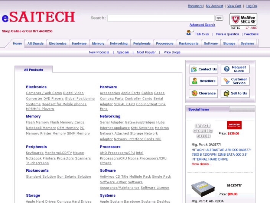This screenshot has width=270, height=203.
Task: Click the Sony brand logo
Action: coord(234,185)
